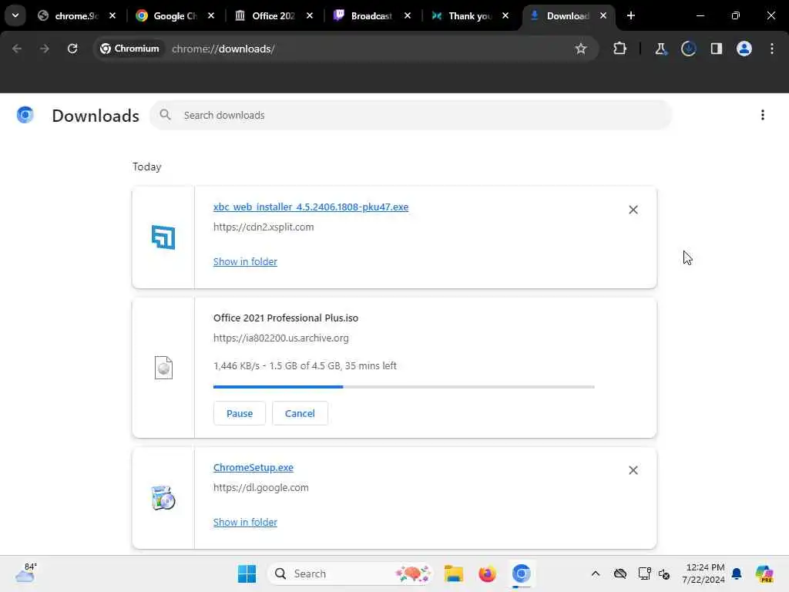789x592 pixels.
Task: Open the tab search dropdown arrow
Action: click(15, 15)
